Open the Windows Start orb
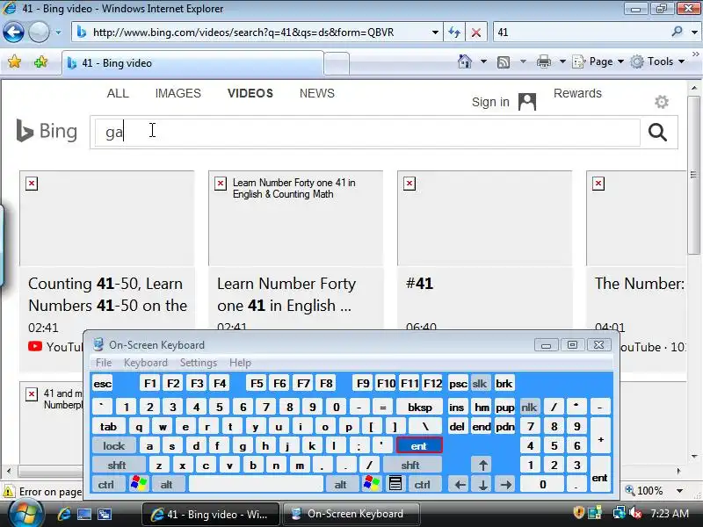Viewport: 703px width, 527px height. coord(25,514)
